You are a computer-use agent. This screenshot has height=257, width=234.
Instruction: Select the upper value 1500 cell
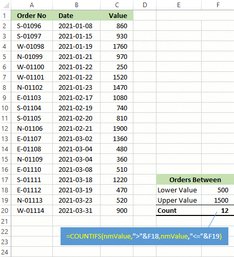218,200
